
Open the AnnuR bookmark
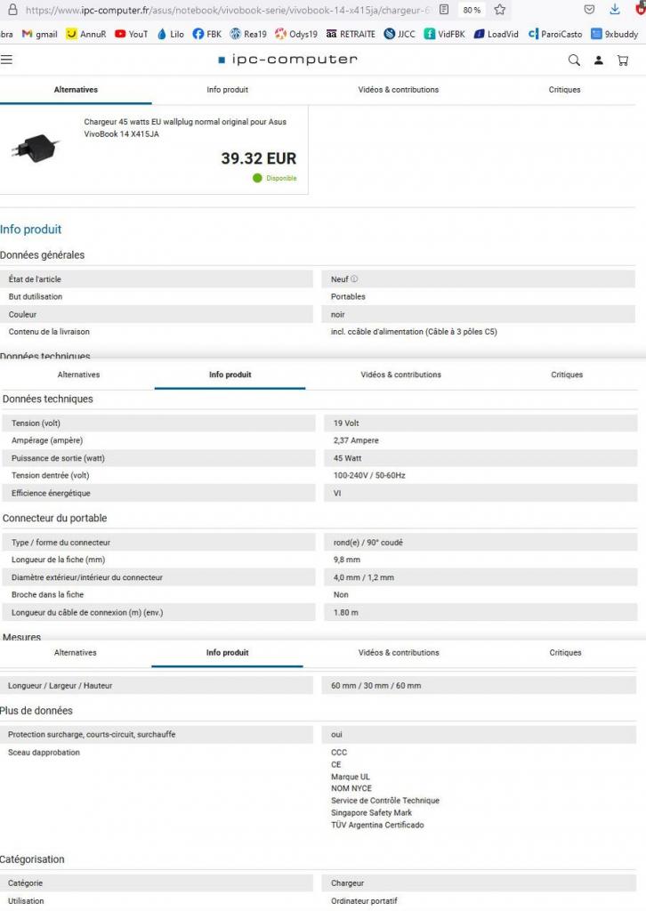pyautogui.click(x=86, y=35)
